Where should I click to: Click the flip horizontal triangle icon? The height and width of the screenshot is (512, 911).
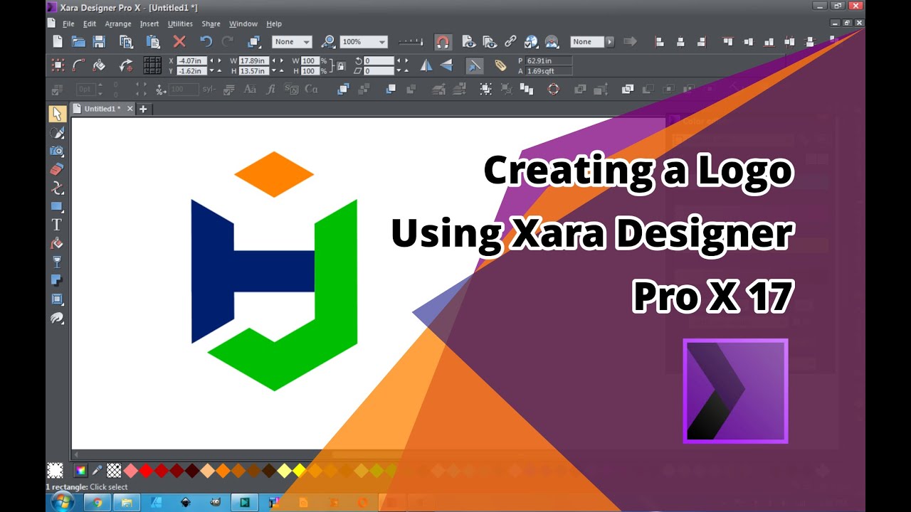pyautogui.click(x=426, y=65)
